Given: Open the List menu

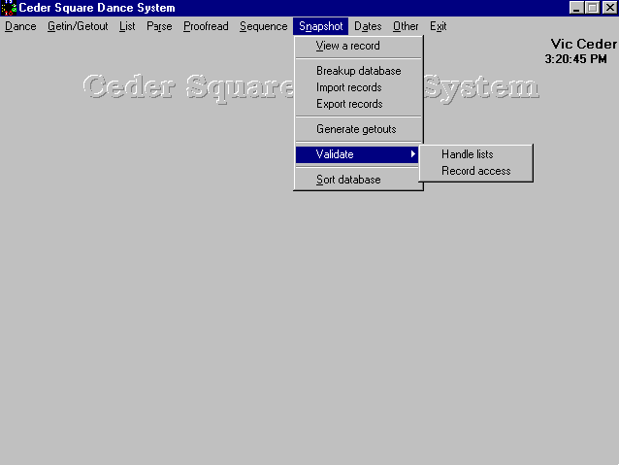Looking at the screenshot, I should [127, 26].
